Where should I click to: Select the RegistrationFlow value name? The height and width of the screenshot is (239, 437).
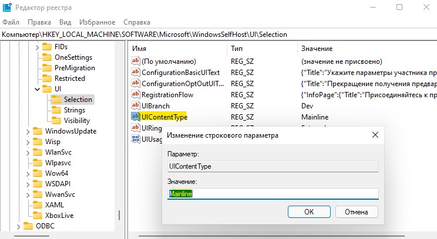click(167, 95)
